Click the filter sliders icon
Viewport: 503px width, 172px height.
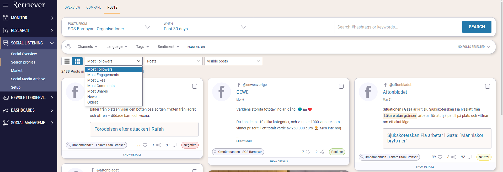pyautogui.click(x=68, y=47)
